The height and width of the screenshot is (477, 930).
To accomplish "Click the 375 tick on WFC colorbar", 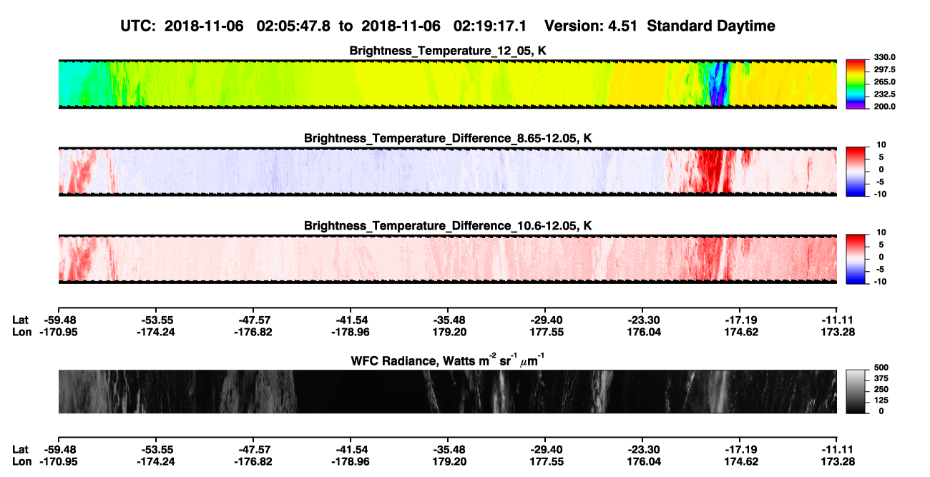I will pos(880,379).
